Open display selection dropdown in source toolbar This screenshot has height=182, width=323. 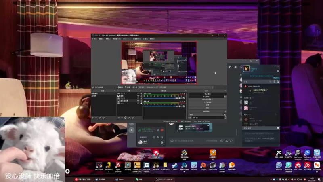point(176,87)
